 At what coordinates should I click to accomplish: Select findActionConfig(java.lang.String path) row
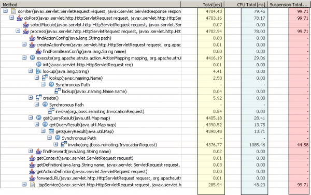tap(74, 38)
